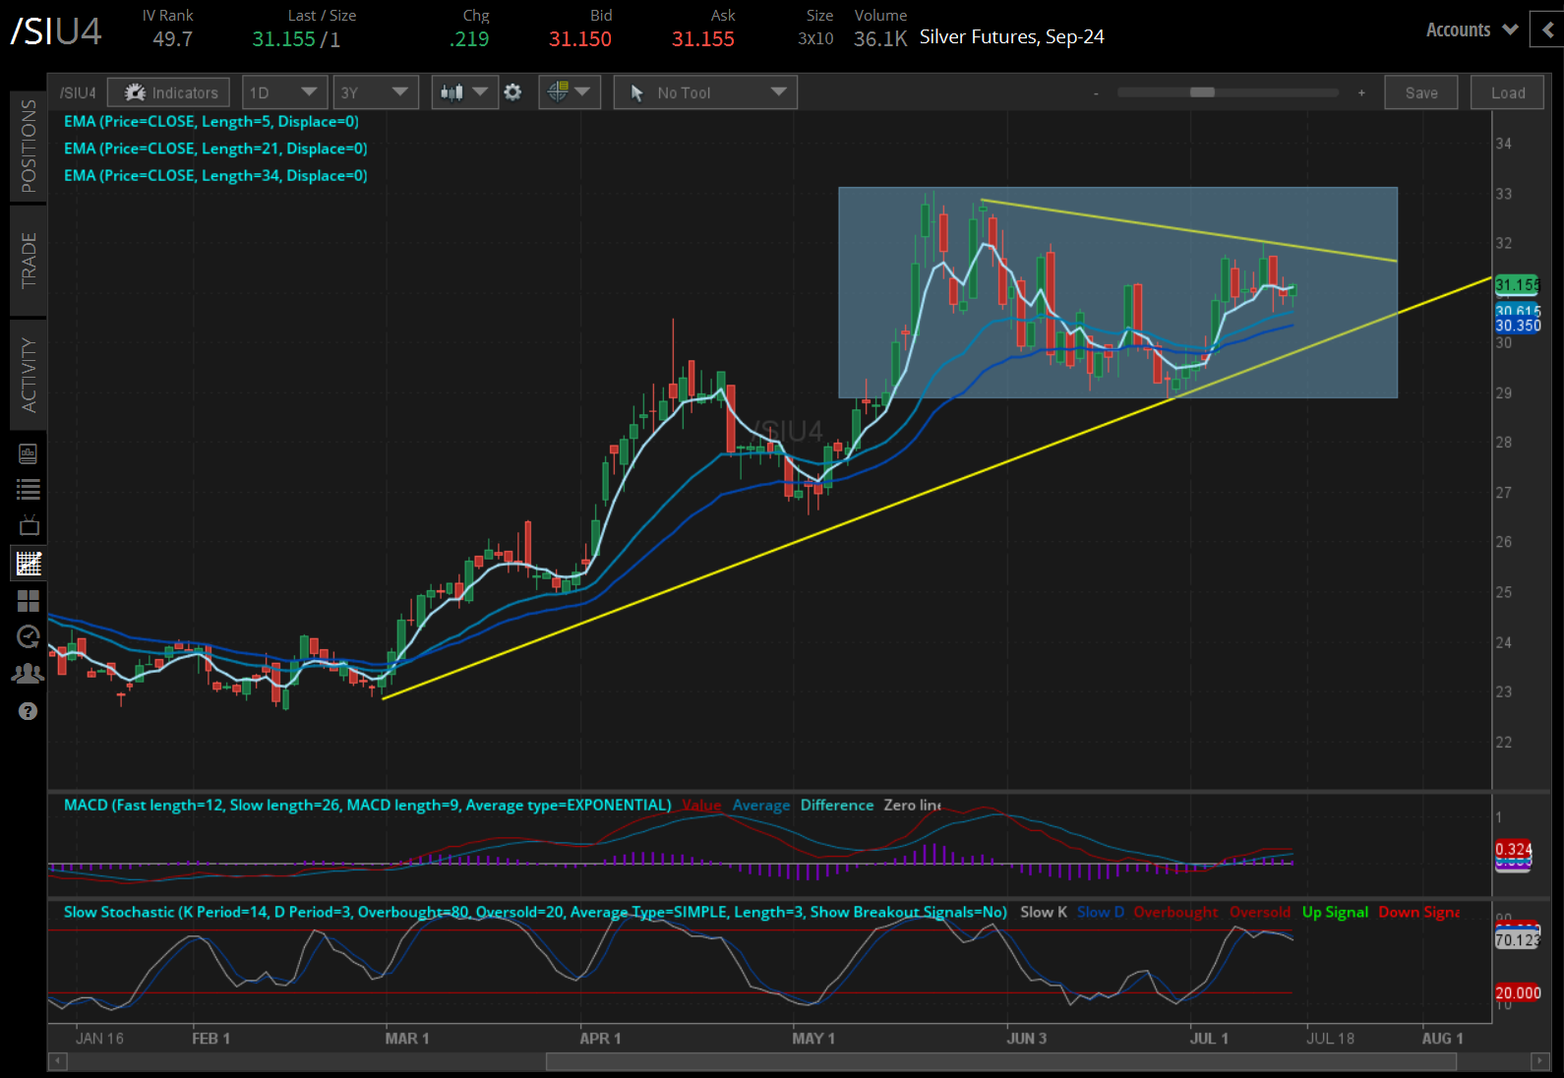Open the help question mark icon

pos(28,711)
